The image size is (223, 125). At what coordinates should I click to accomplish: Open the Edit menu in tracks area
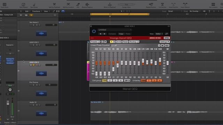27,11
